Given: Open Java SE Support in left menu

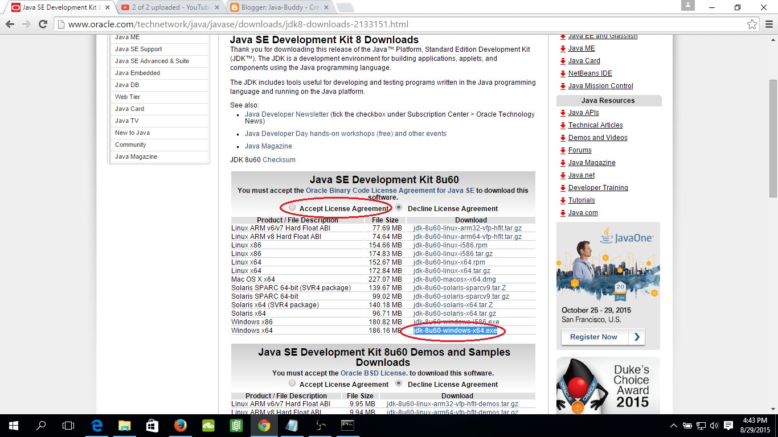Looking at the screenshot, I should click(x=138, y=49).
